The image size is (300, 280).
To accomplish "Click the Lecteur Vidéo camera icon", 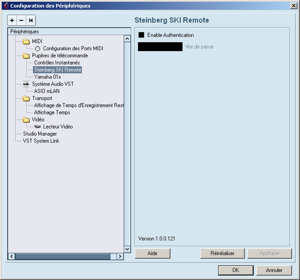I will click(x=37, y=126).
